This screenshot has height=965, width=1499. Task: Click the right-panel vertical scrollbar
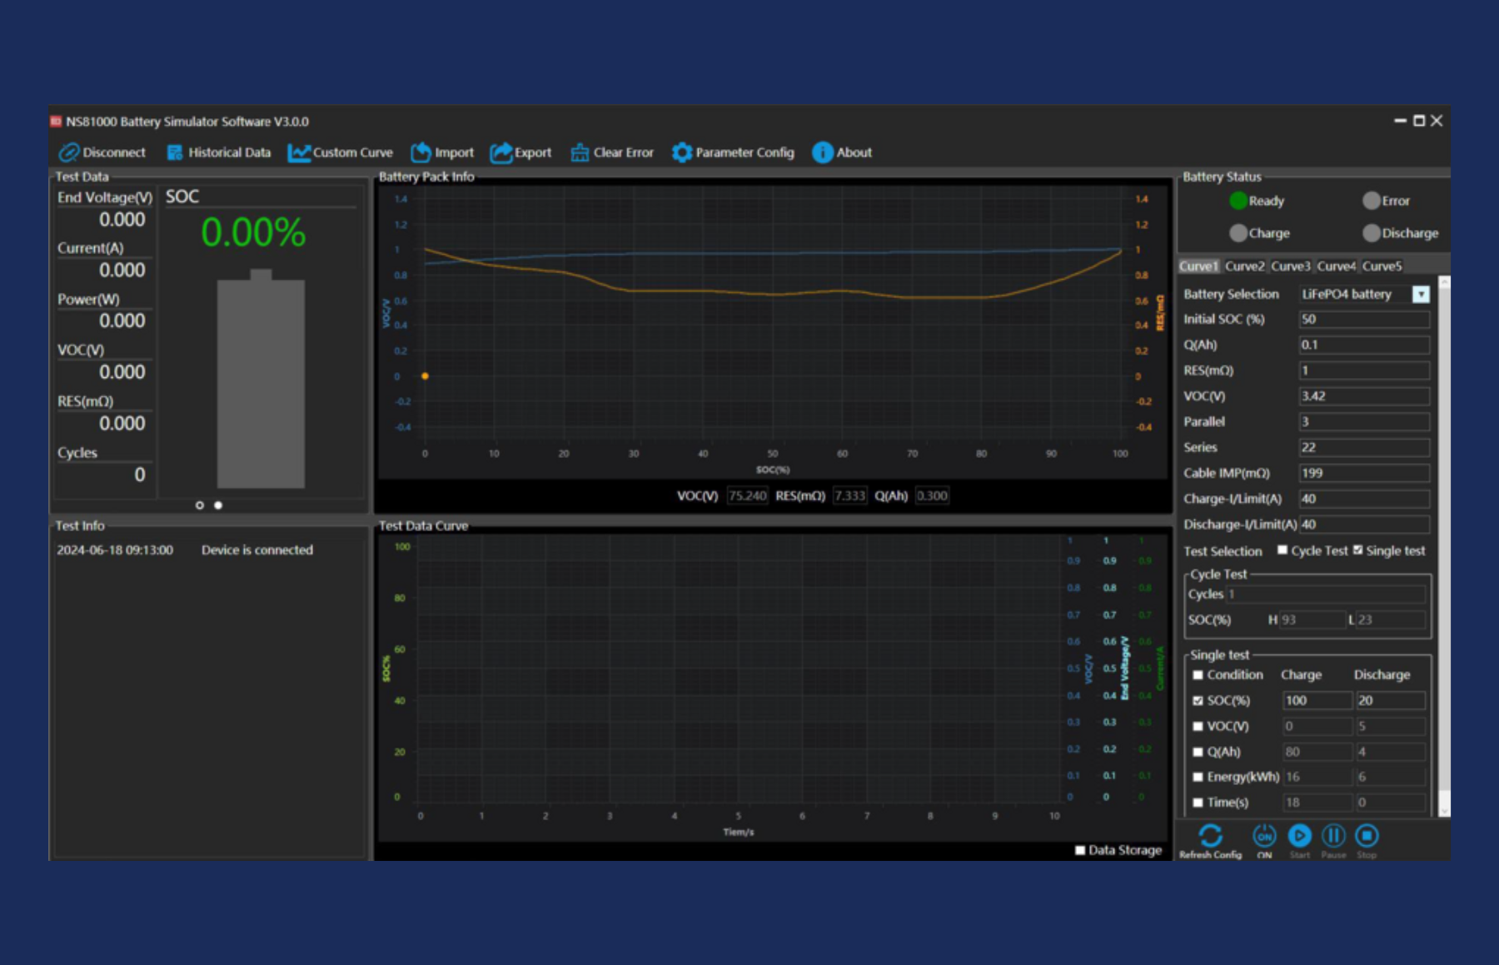(1444, 541)
